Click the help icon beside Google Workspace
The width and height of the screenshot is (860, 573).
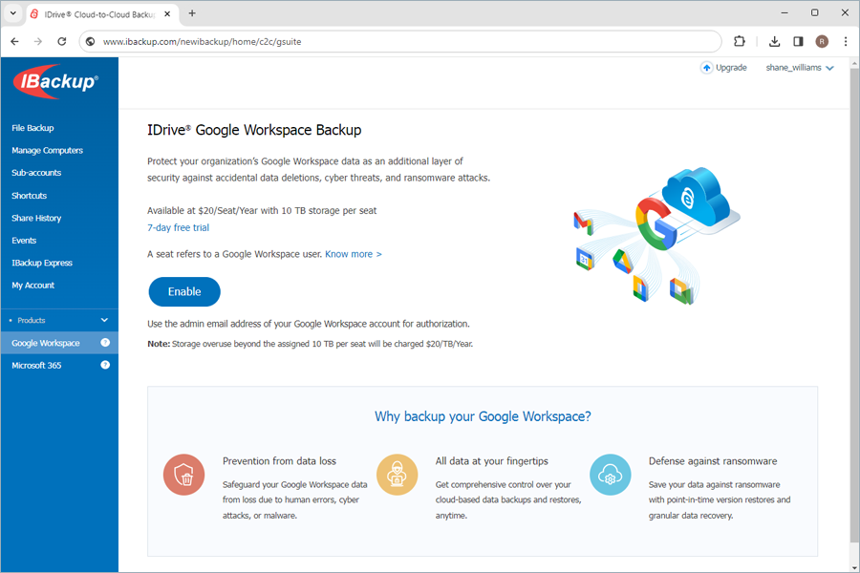coord(105,342)
